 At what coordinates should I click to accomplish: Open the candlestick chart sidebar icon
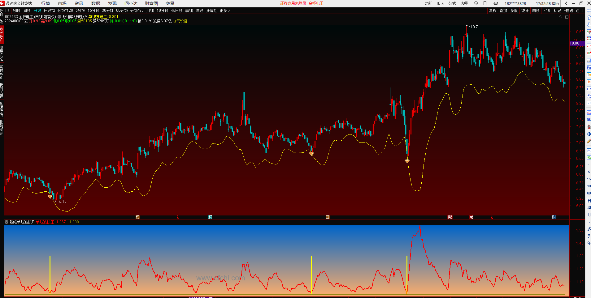[x=589, y=53]
